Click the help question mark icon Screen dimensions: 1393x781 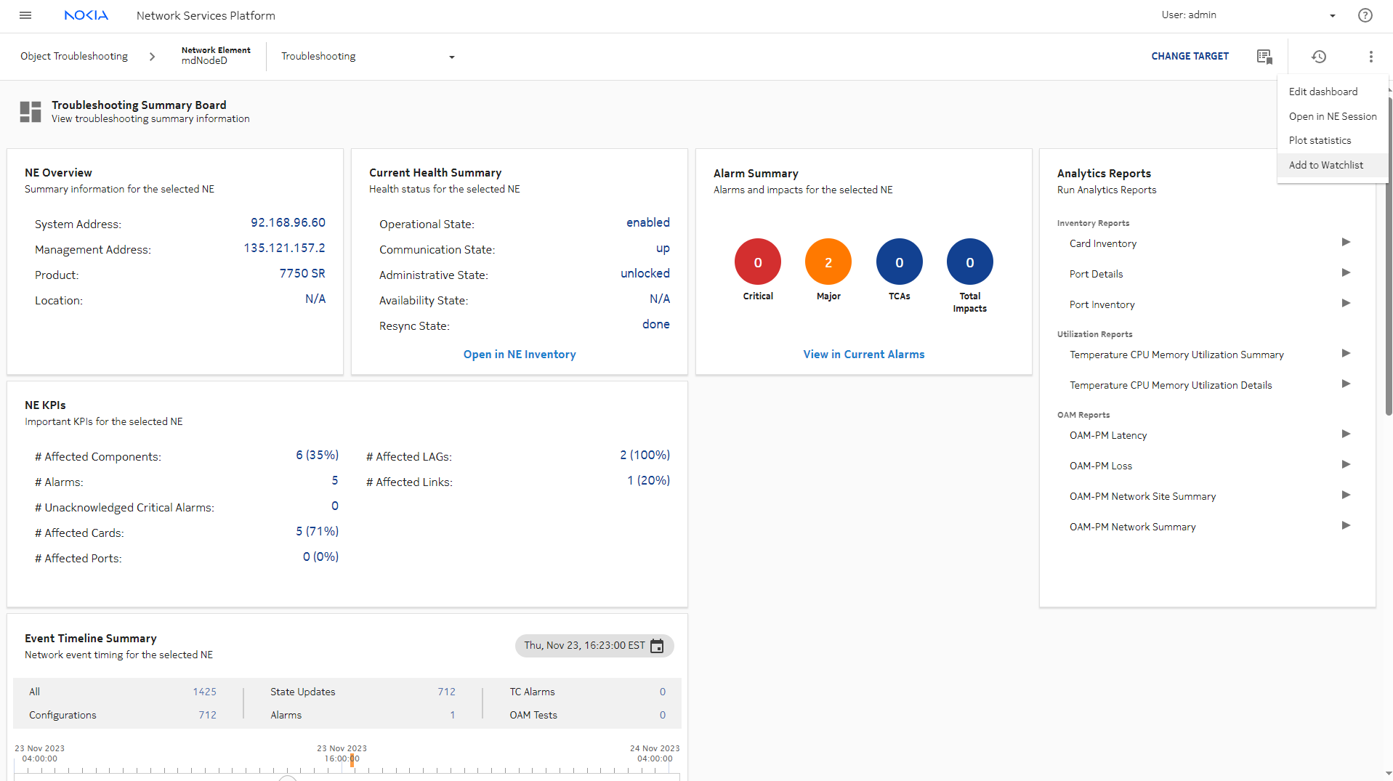pyautogui.click(x=1365, y=15)
